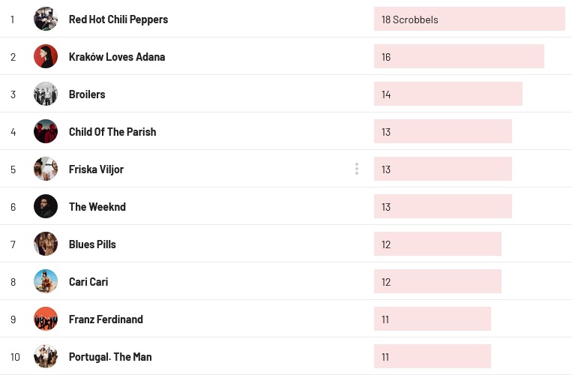Open the Broilers artist name link
The image size is (572, 375).
pos(87,94)
